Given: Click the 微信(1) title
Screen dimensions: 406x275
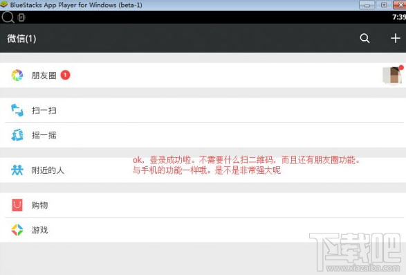Looking at the screenshot, I should [21, 38].
